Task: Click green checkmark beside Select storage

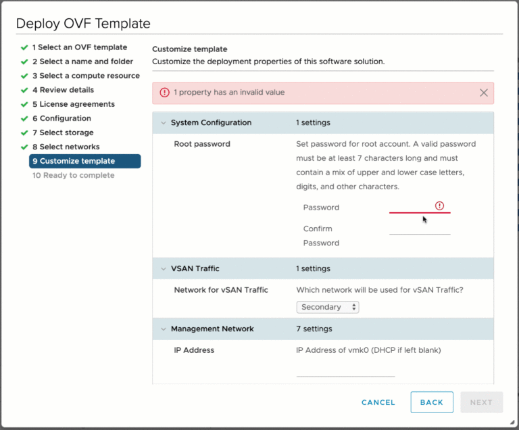Action: click(24, 133)
